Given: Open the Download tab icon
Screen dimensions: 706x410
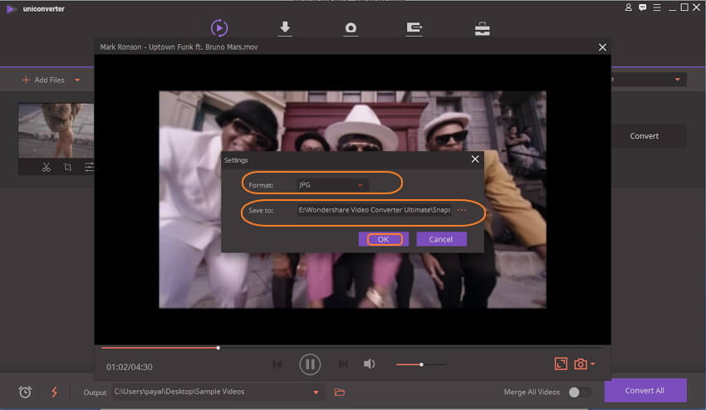Looking at the screenshot, I should (x=285, y=28).
